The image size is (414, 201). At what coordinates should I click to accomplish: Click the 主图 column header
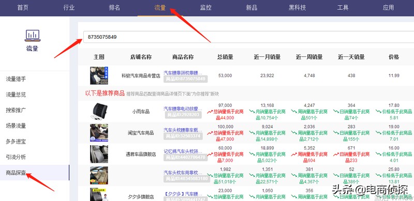click(x=99, y=57)
